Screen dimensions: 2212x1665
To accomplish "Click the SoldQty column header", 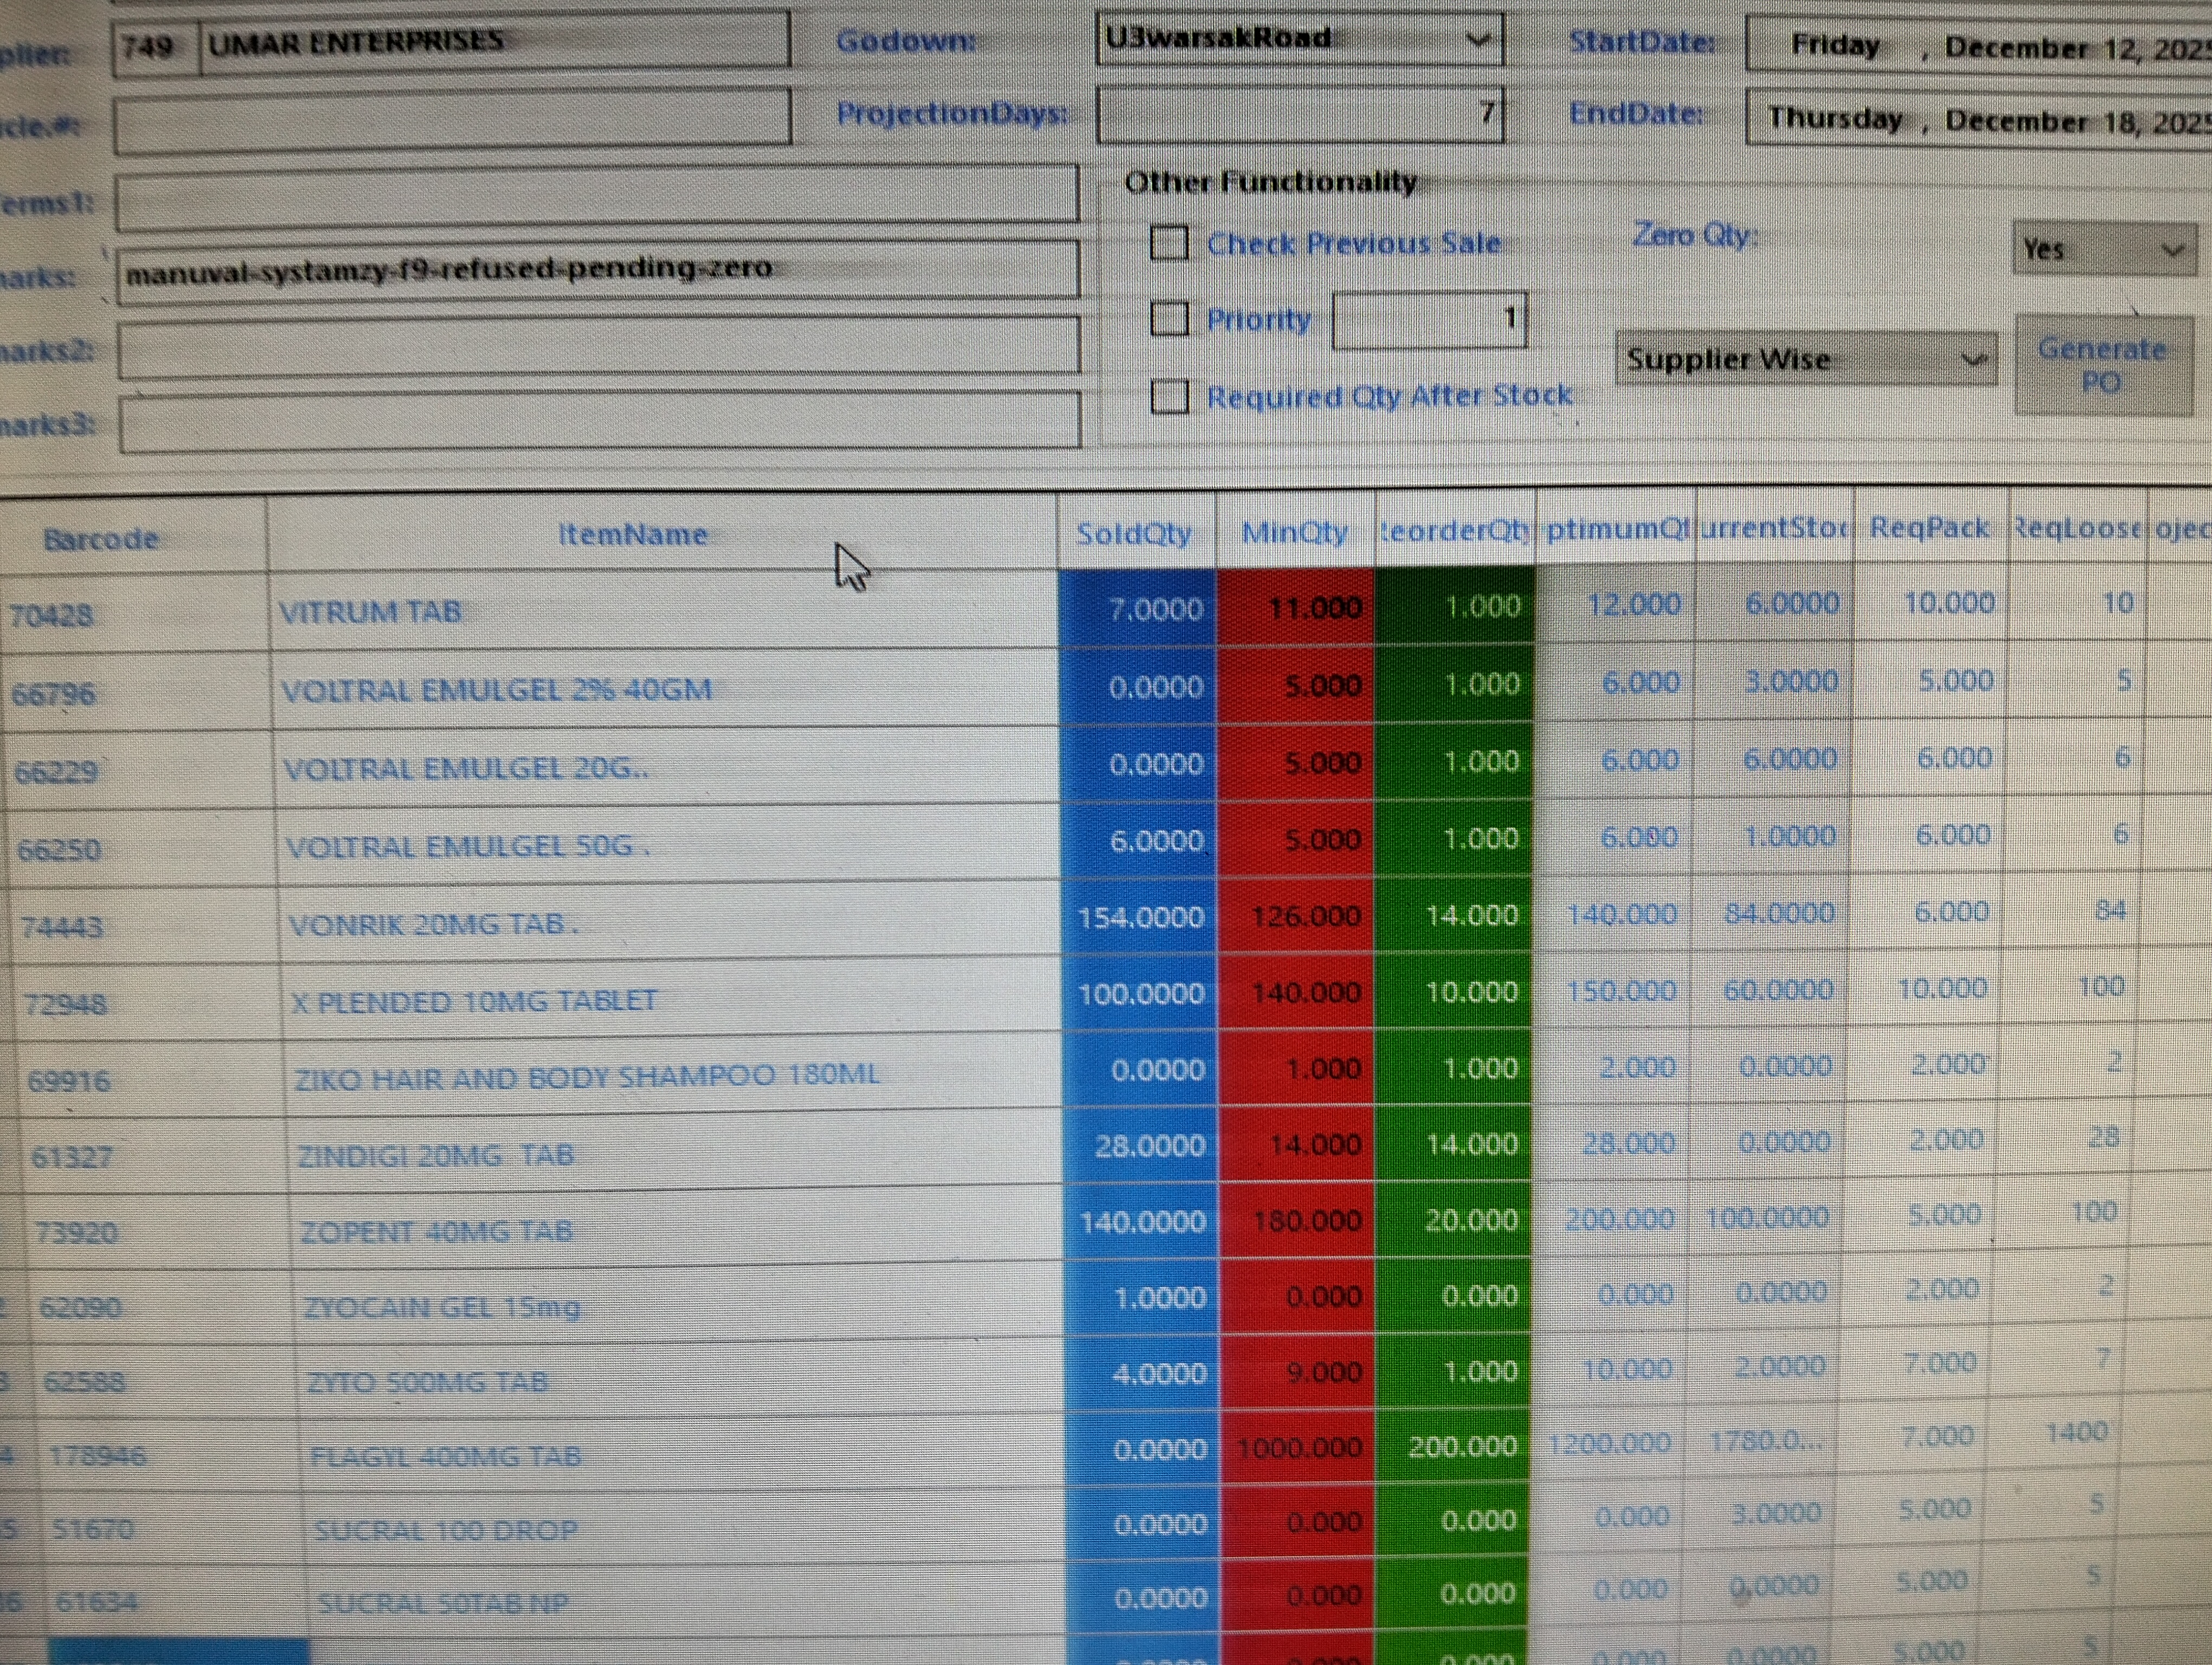I will (1134, 534).
